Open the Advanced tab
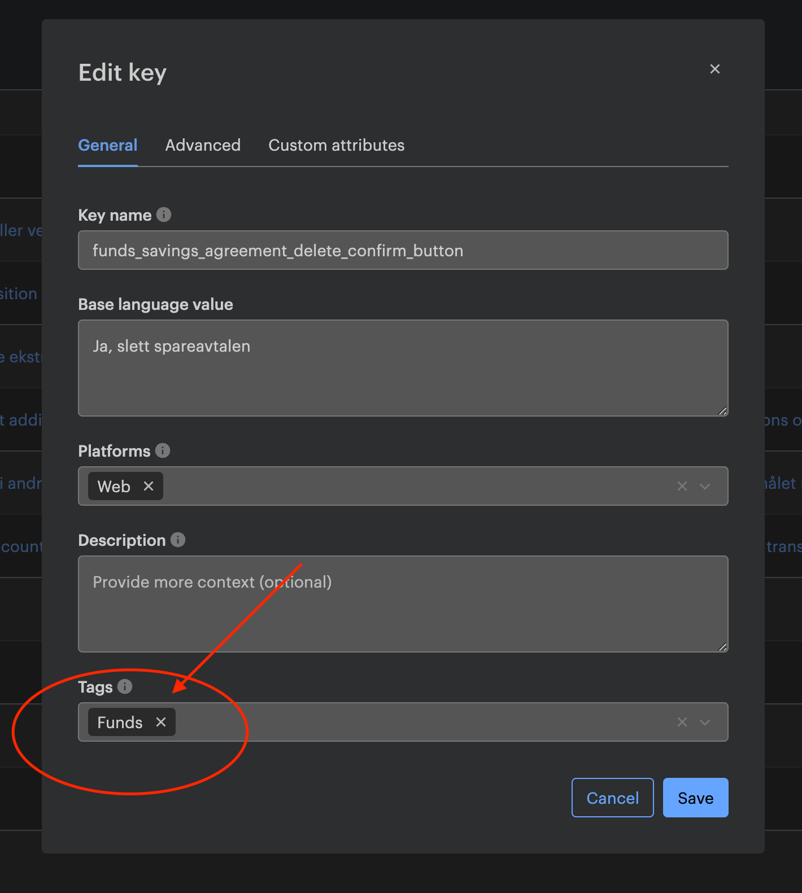Image resolution: width=802 pixels, height=893 pixels. (203, 146)
